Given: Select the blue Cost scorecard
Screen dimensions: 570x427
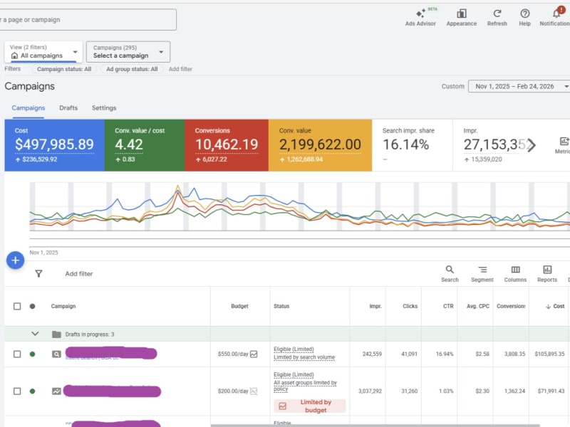Looking at the screenshot, I should click(x=55, y=145).
